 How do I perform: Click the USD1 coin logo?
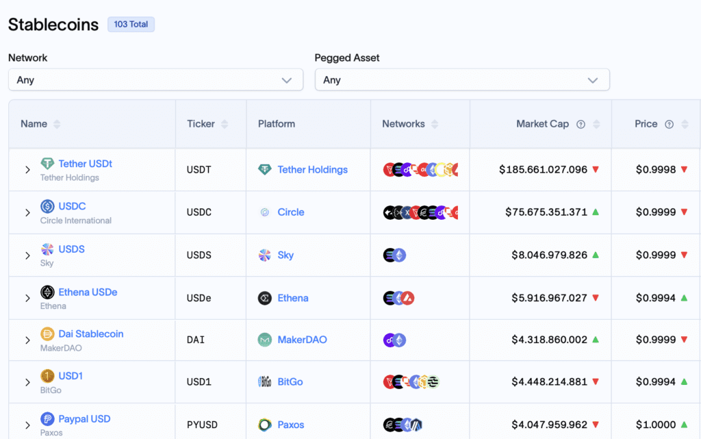pyautogui.click(x=47, y=376)
